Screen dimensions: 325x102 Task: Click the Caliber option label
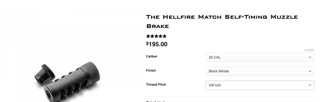pyautogui.click(x=152, y=56)
